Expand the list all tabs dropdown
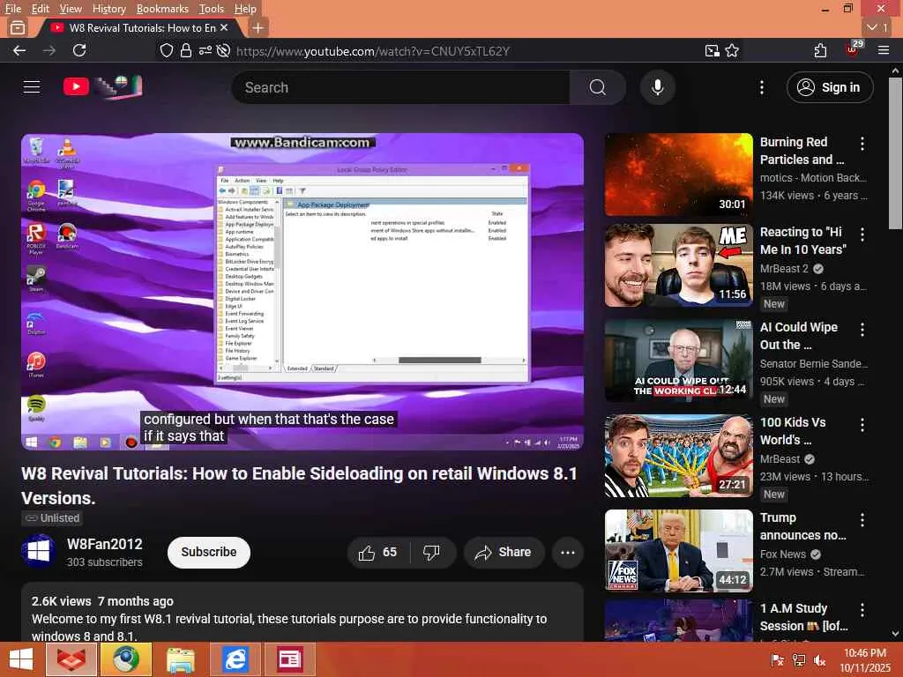Image resolution: width=903 pixels, height=677 pixels. 877,27
